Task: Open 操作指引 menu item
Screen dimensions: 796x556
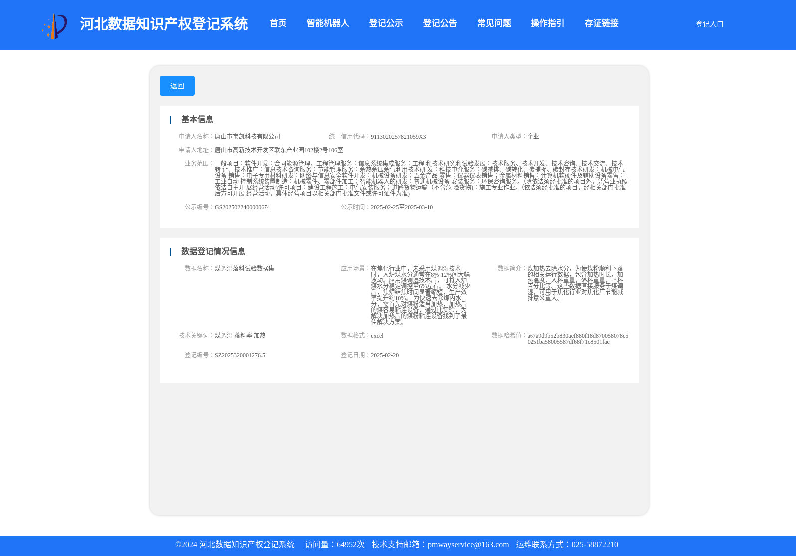Action: pos(547,23)
